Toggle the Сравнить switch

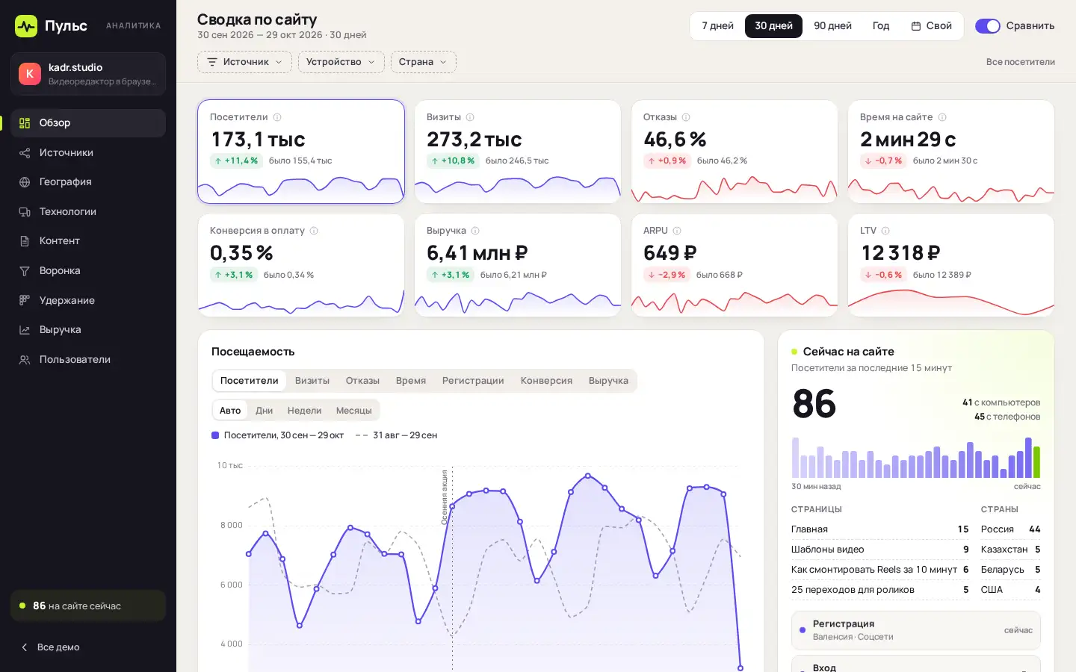click(988, 26)
